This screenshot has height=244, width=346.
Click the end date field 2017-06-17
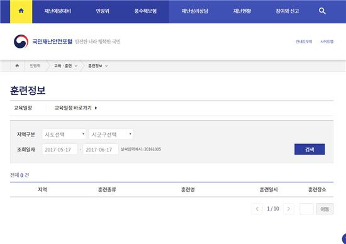(x=101, y=150)
